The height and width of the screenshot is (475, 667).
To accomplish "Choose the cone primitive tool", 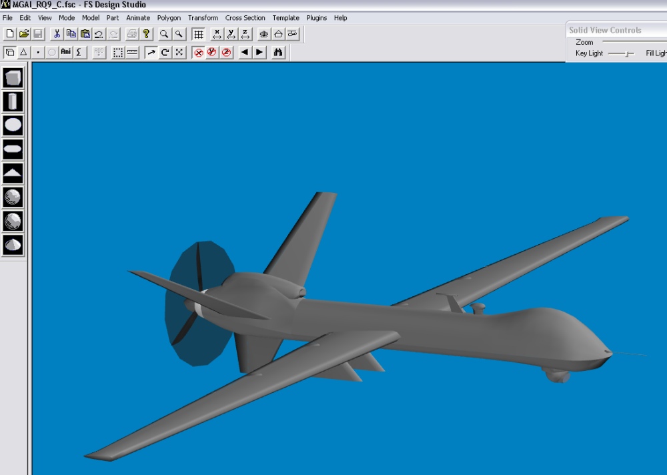I will click(x=13, y=245).
